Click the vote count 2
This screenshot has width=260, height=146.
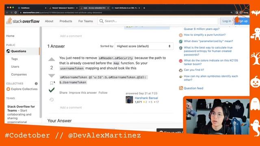52,68
